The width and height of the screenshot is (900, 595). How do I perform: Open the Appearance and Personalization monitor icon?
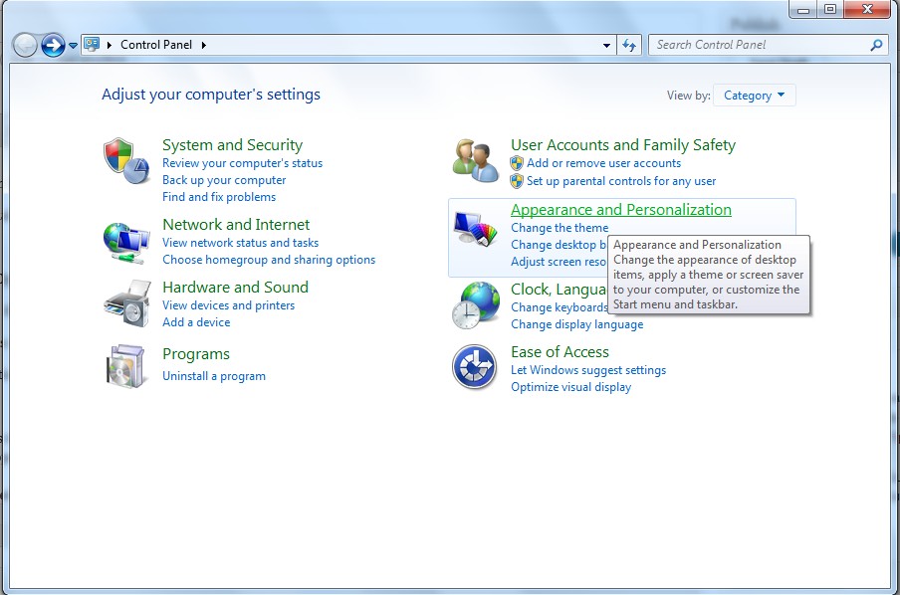(475, 229)
